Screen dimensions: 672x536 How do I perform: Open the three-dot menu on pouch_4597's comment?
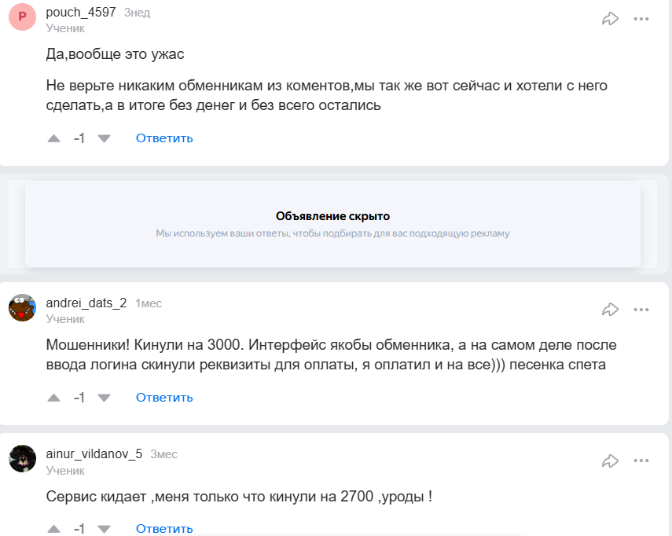[643, 17]
